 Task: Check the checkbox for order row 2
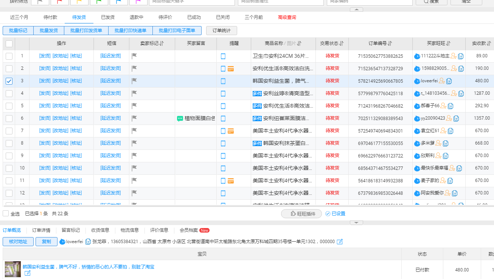[x=9, y=69]
